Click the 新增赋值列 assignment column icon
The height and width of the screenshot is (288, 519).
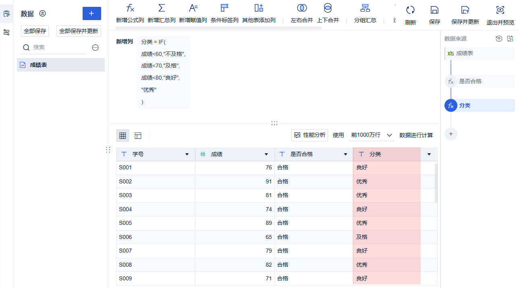193,12
